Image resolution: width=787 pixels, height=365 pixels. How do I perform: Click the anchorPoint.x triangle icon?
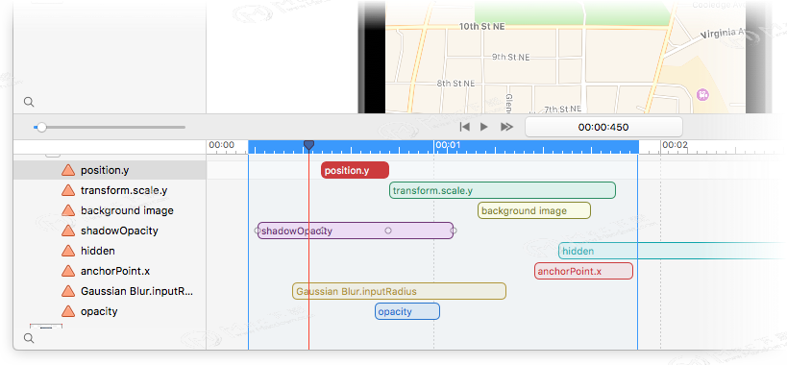pos(68,271)
